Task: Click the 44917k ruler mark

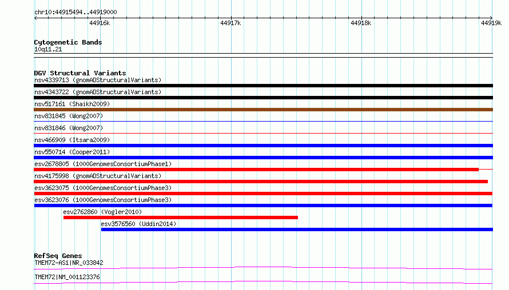Action: [x=230, y=23]
